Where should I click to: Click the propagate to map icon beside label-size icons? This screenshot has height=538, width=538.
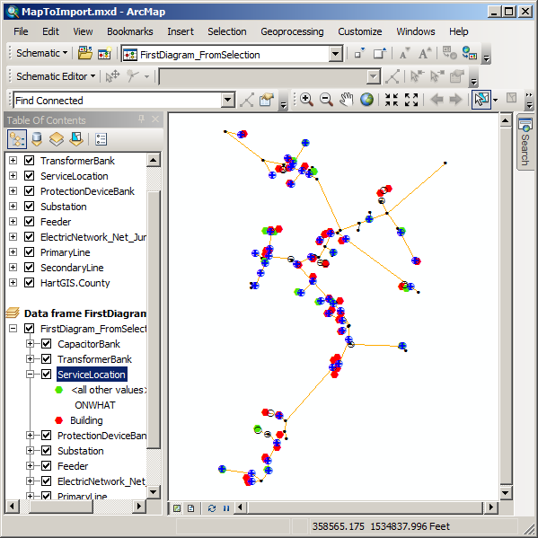[449, 54]
